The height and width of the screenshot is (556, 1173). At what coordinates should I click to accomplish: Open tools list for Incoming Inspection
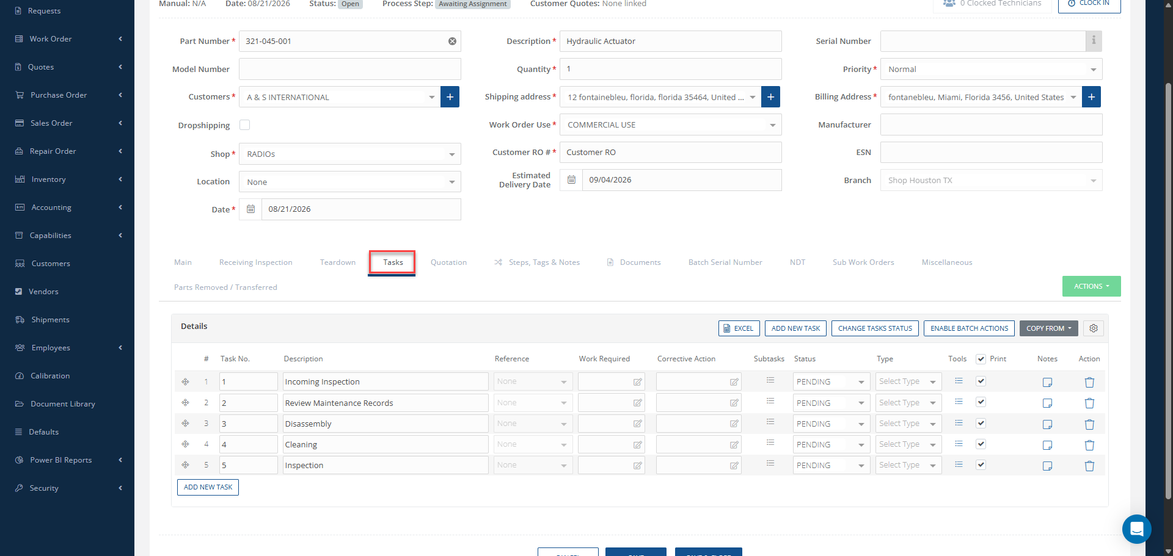(959, 381)
